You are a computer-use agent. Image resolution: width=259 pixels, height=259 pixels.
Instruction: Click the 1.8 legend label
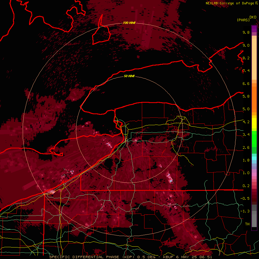tap(246, 160)
